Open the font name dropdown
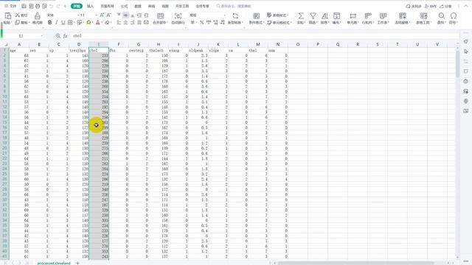Screen dimensions: 472x265 pos(78,15)
